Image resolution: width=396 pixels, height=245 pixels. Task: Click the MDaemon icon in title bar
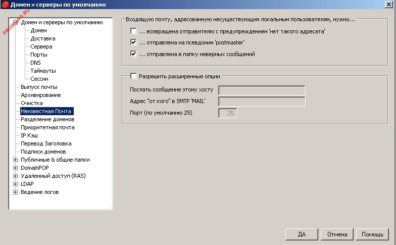point(5,5)
